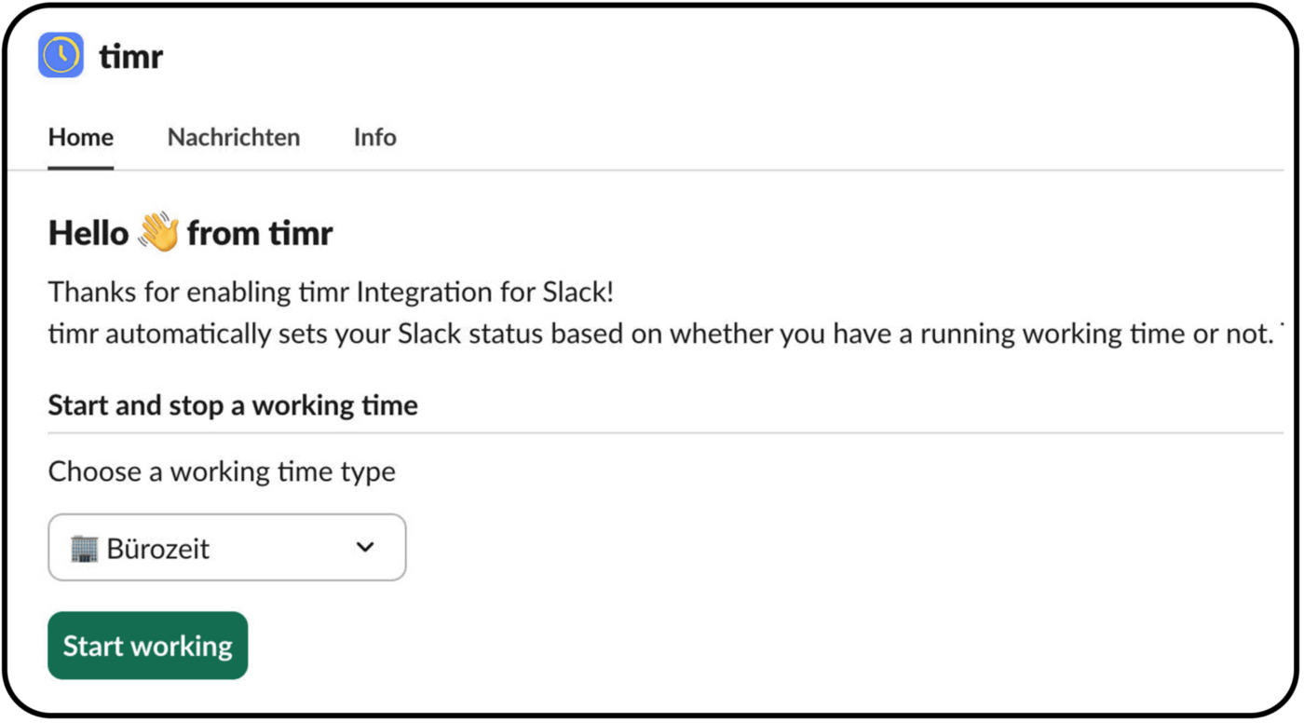
Task: Click the waving hand emoji in greeting
Action: (157, 232)
